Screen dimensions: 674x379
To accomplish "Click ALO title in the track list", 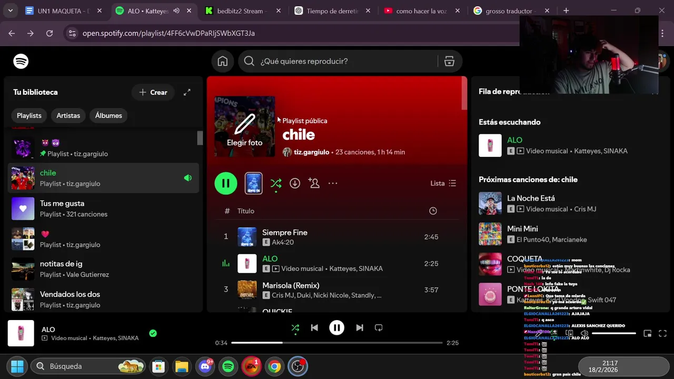I will 270,258.
